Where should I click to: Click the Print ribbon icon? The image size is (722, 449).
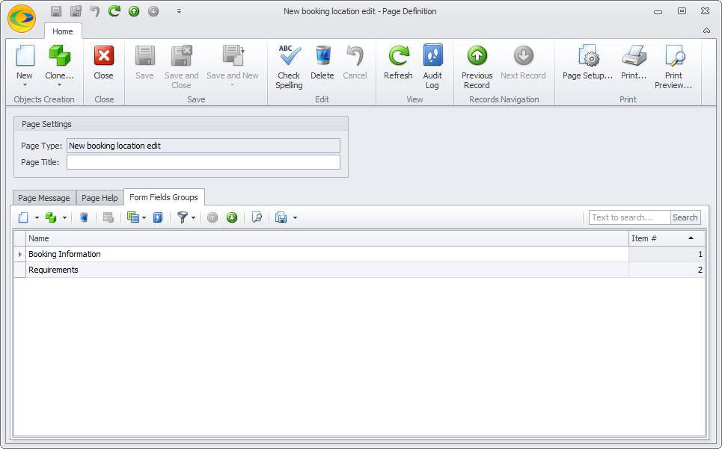[x=634, y=55]
